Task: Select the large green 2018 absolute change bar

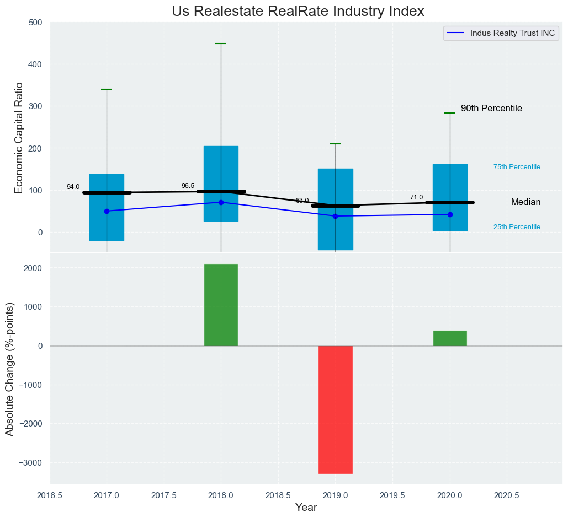Action: 221,305
